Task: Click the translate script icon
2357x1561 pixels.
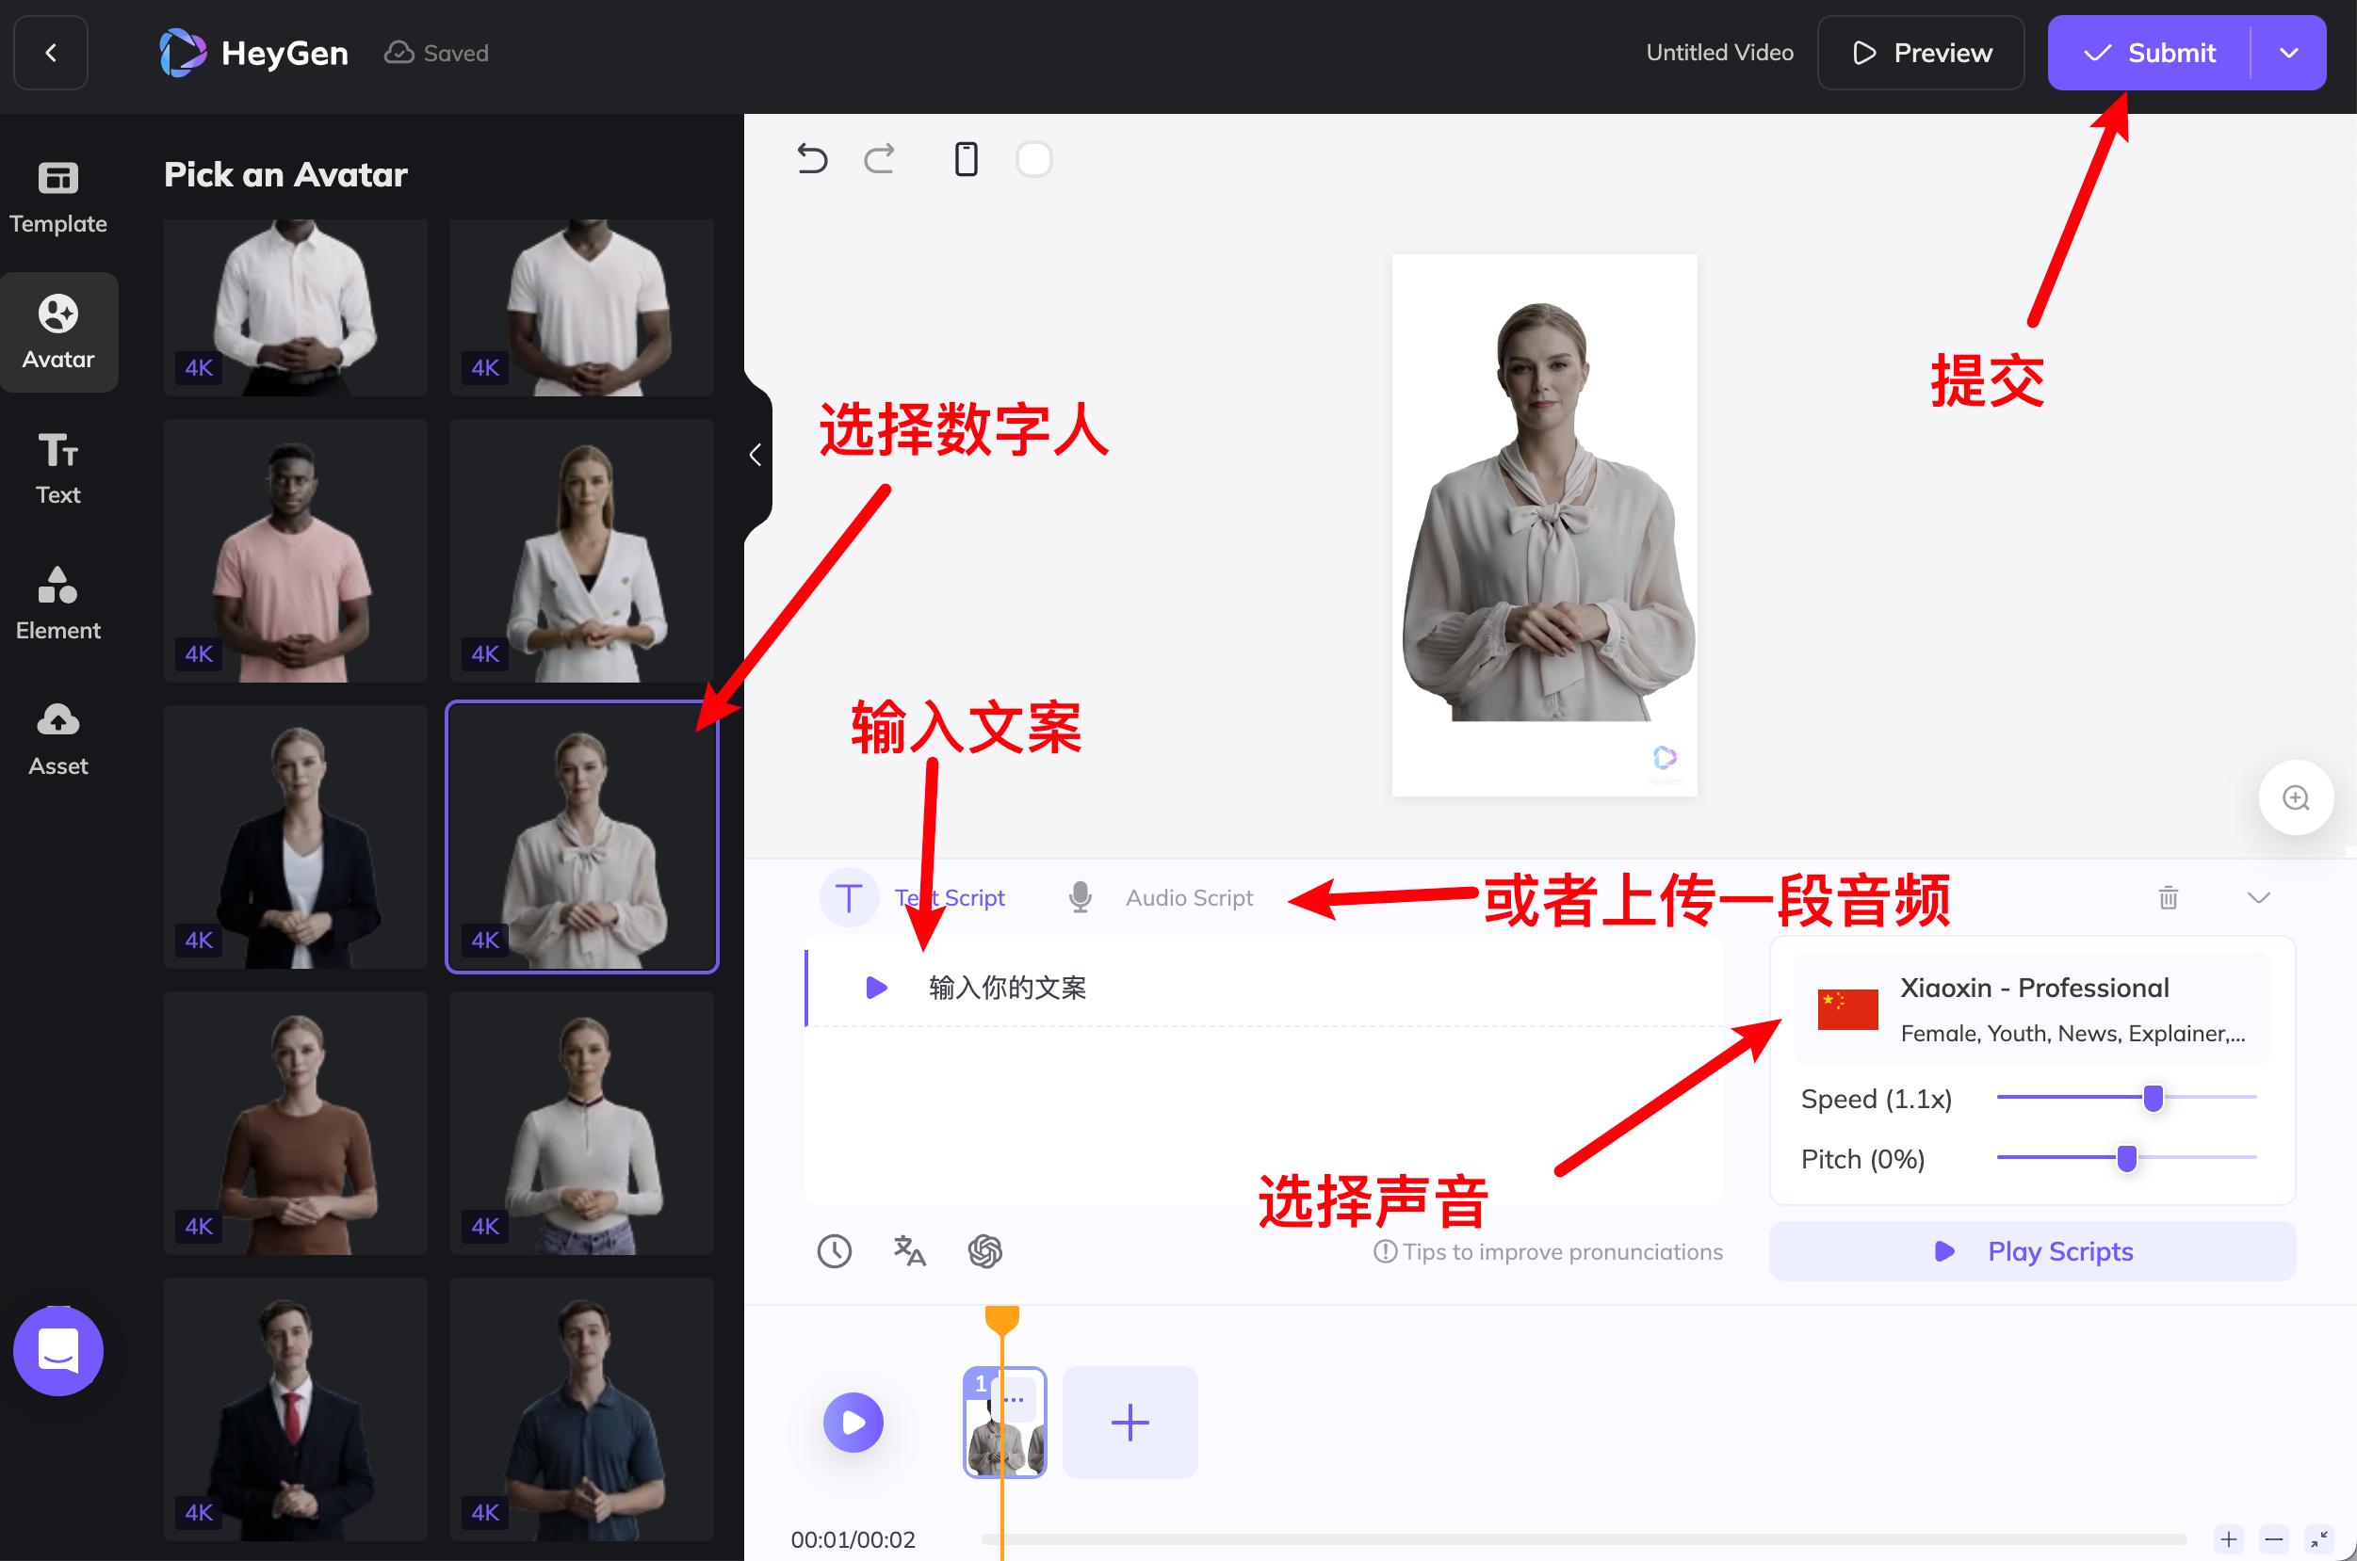Action: click(x=908, y=1251)
